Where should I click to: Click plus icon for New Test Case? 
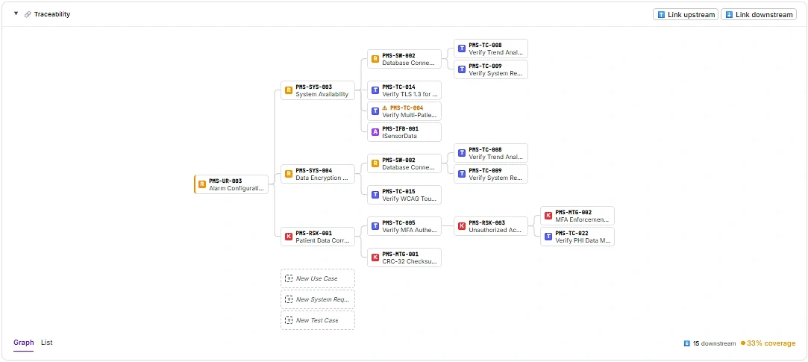point(289,320)
